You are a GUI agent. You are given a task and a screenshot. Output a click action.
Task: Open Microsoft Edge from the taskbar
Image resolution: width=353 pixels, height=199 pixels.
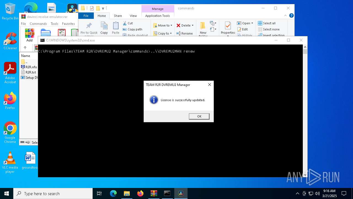pos(113,193)
